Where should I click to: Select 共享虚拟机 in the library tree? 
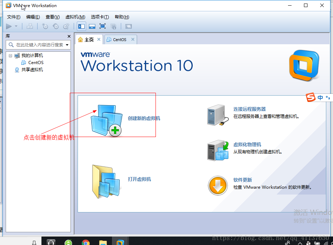point(32,70)
